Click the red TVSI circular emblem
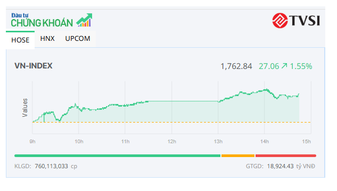Viewport: 337px width, 191px height. (x=280, y=21)
